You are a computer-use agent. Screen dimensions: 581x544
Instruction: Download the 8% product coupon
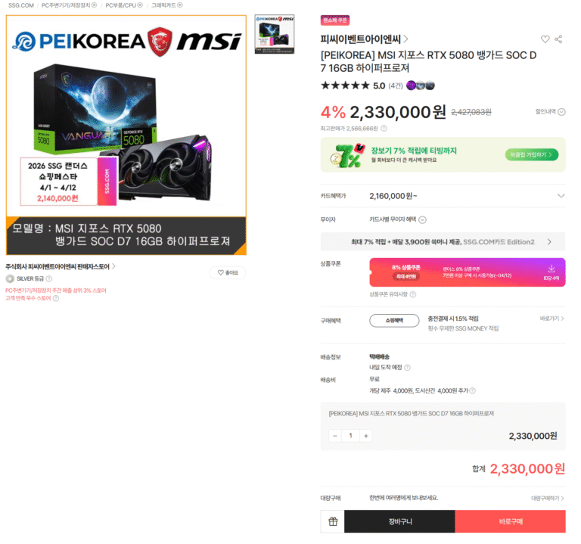click(x=551, y=272)
